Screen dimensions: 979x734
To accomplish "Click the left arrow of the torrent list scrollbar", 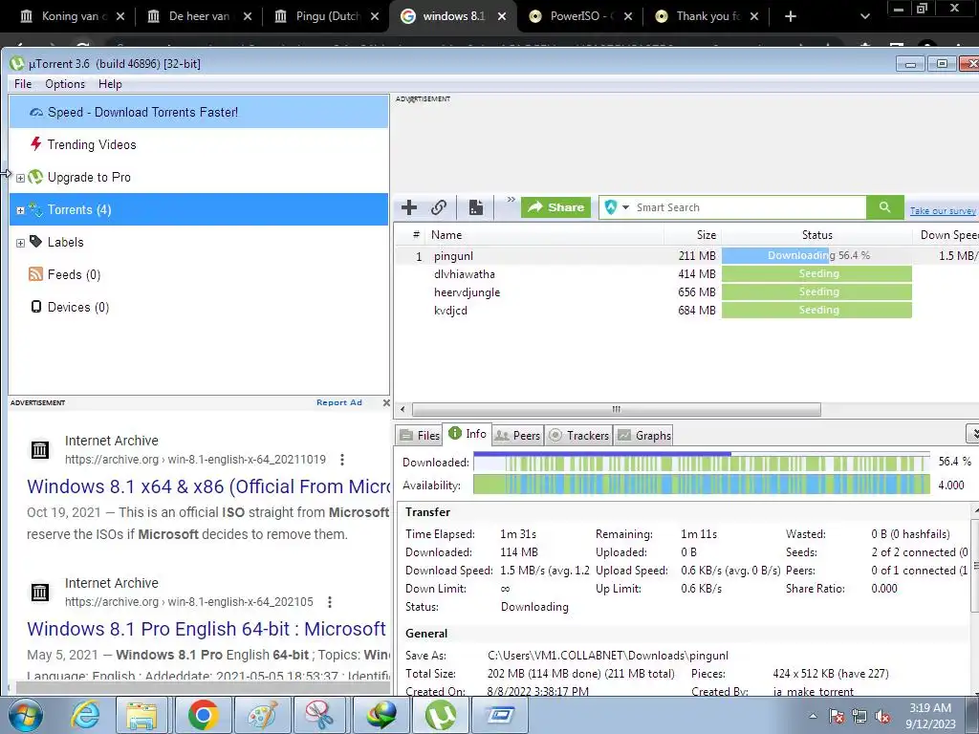I will [x=402, y=409].
